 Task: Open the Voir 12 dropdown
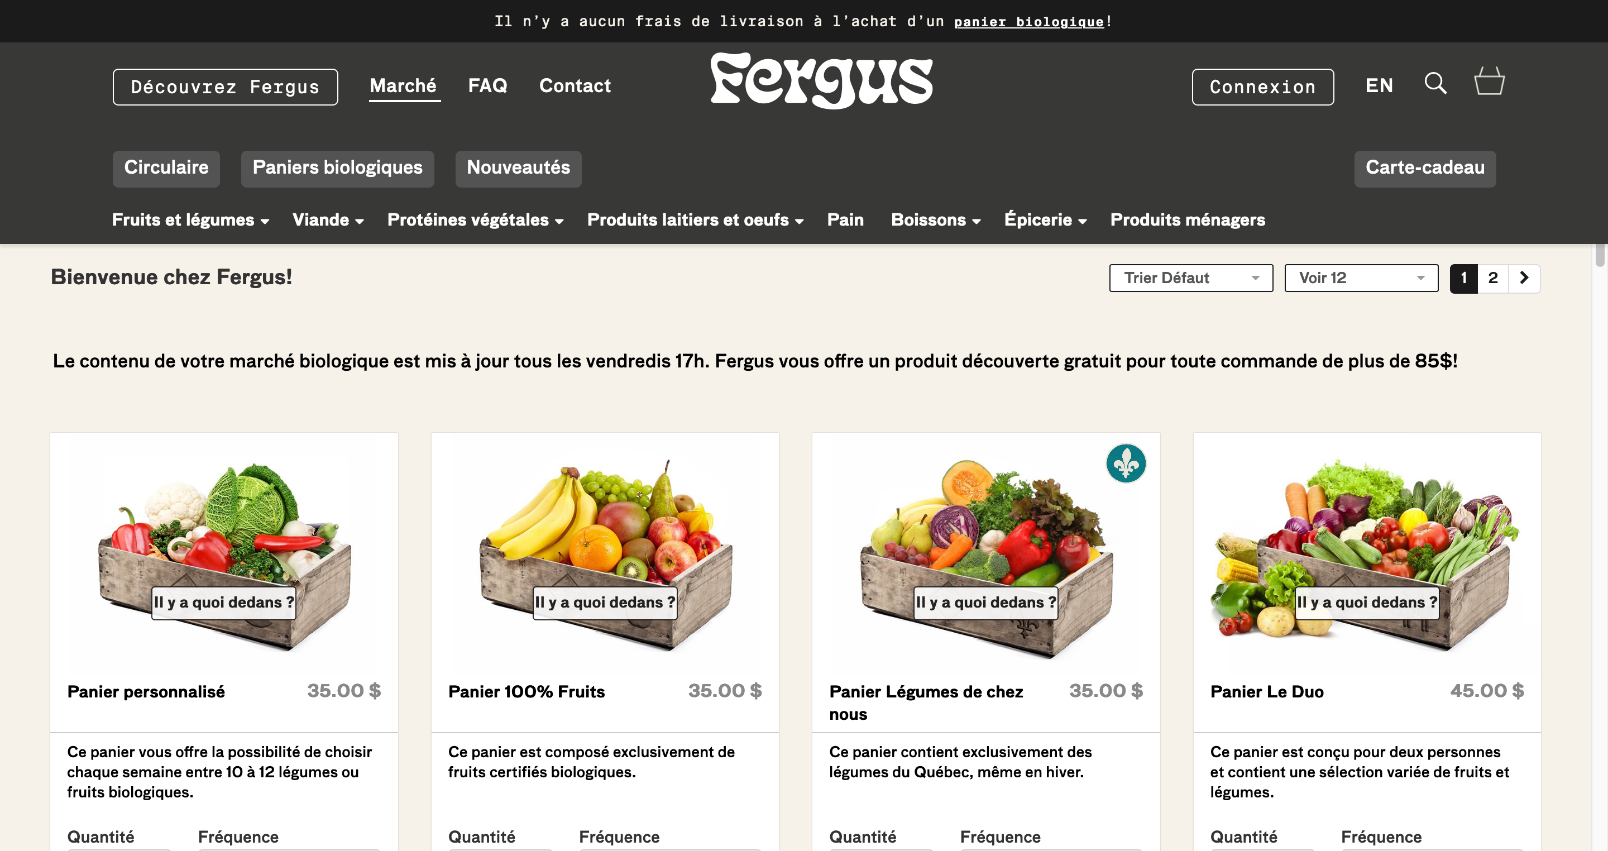pyautogui.click(x=1361, y=278)
